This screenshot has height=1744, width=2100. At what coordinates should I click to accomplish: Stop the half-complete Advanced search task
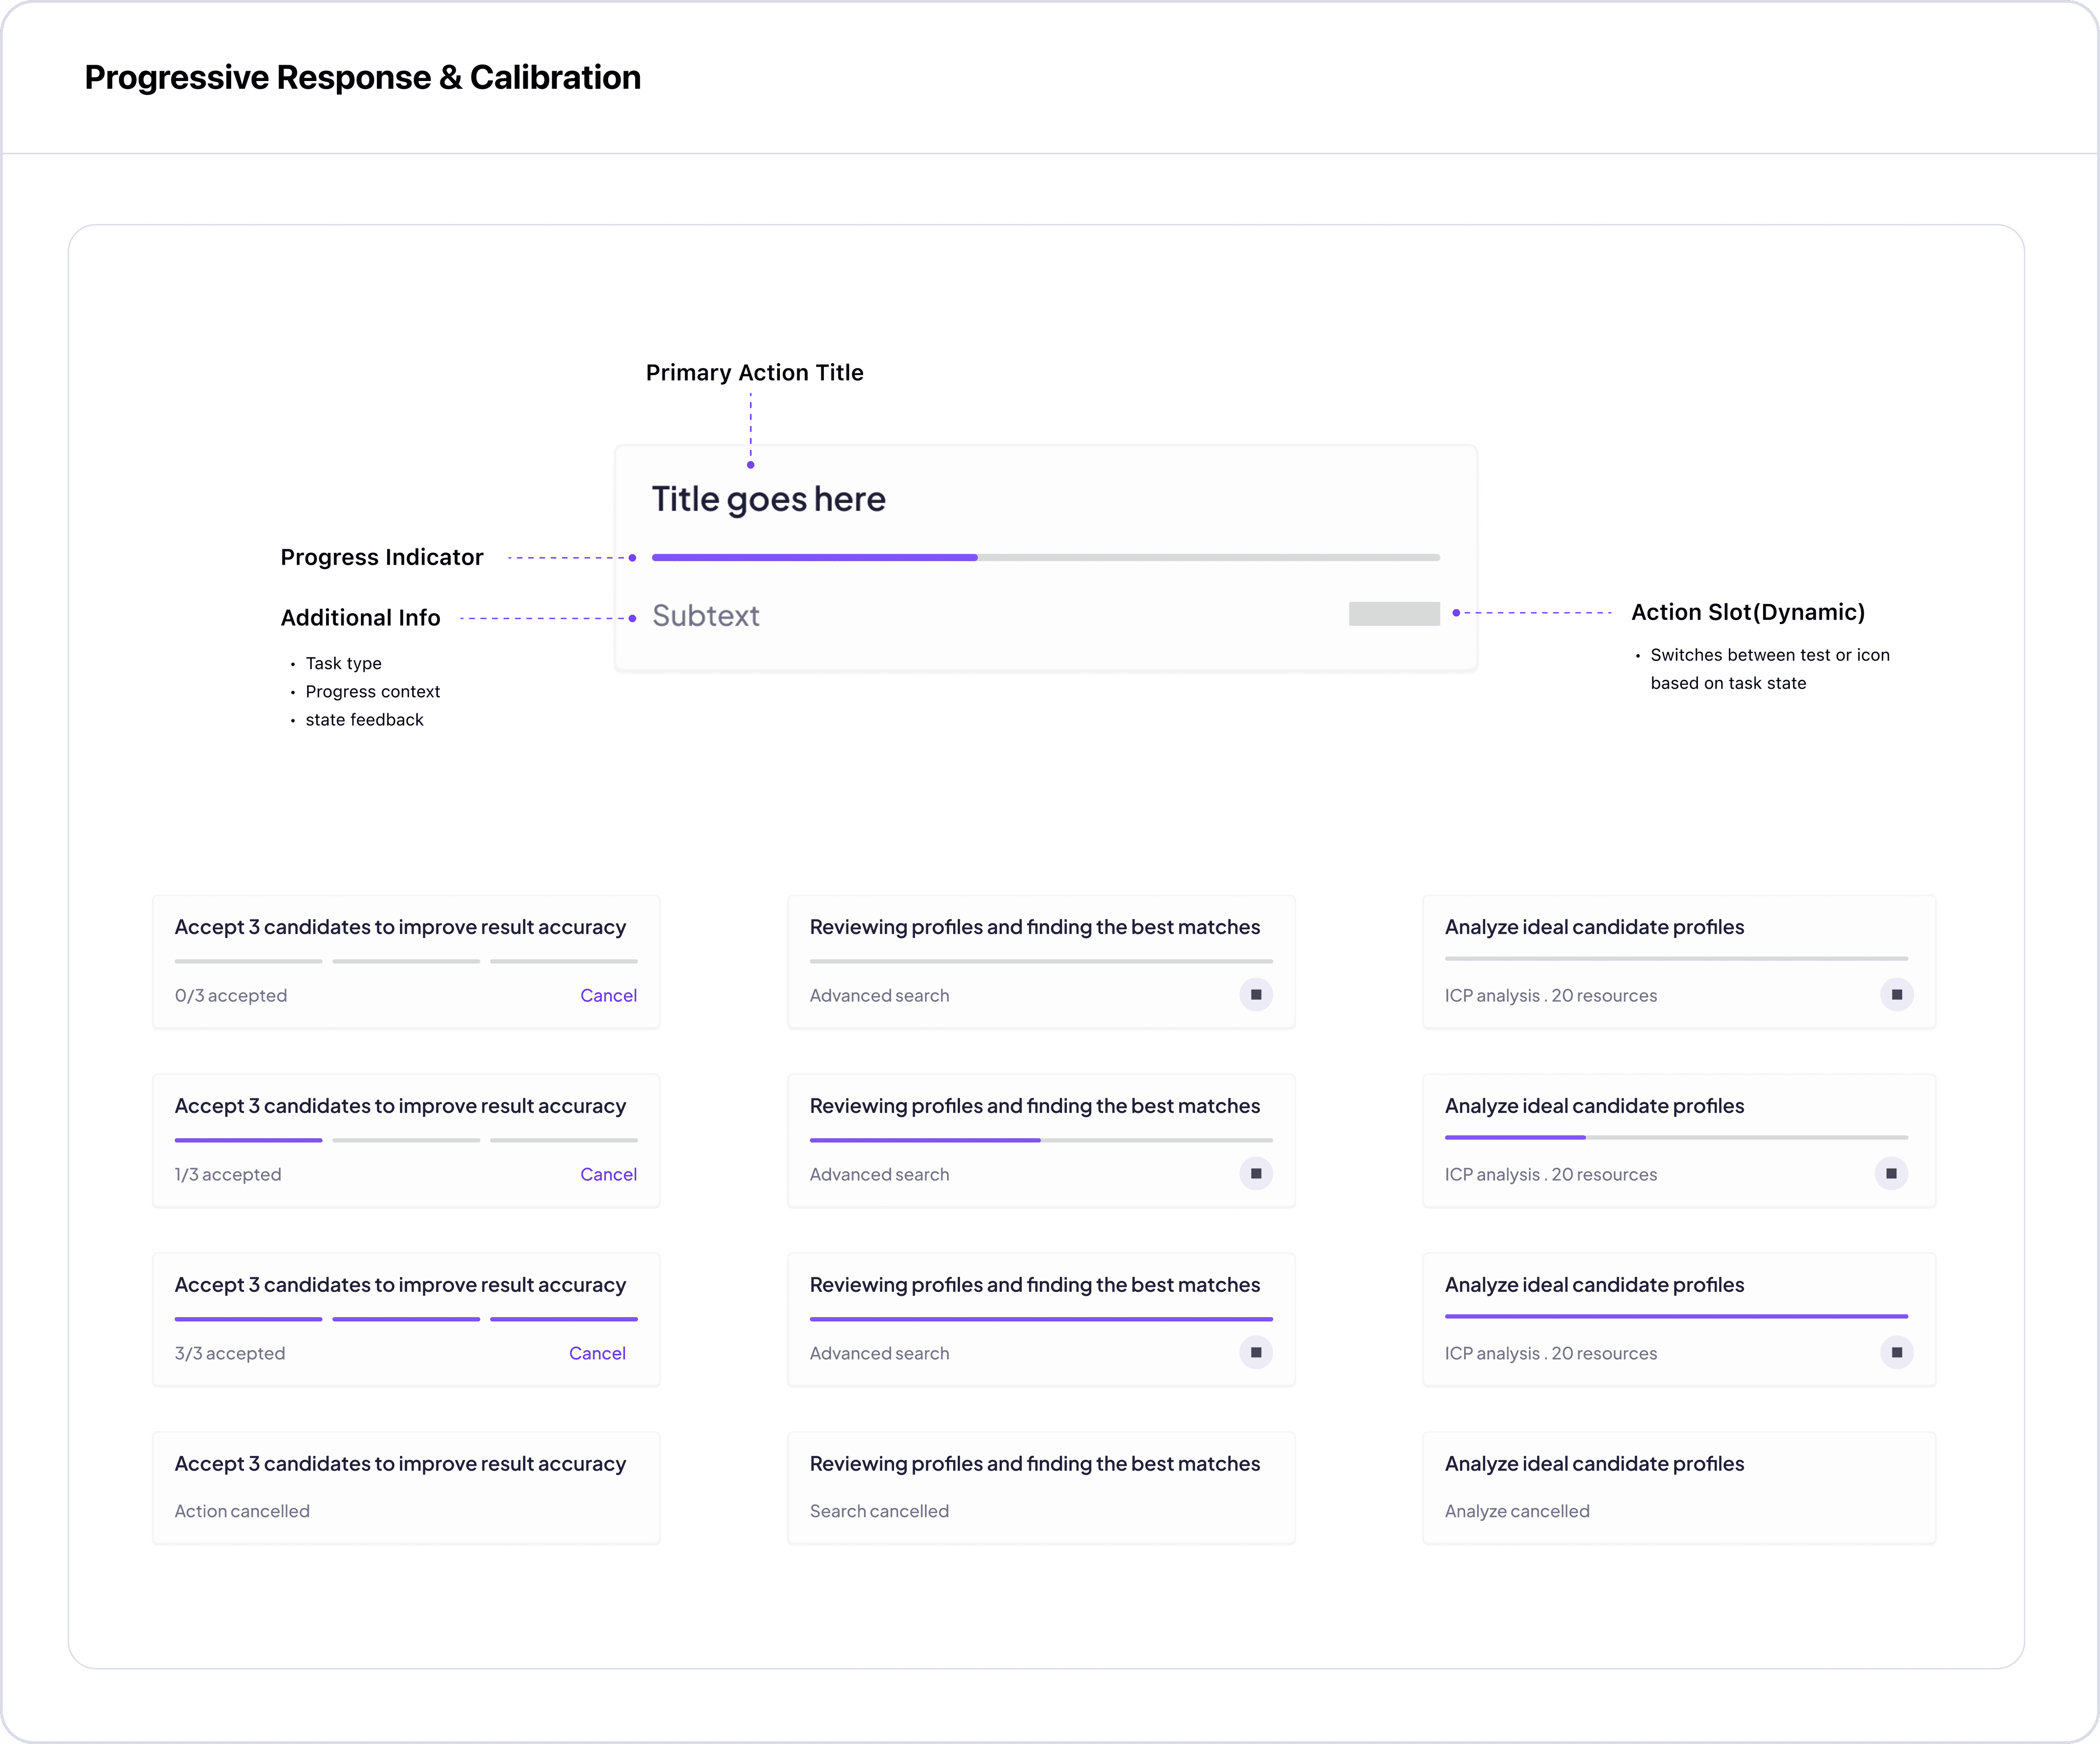1256,1174
